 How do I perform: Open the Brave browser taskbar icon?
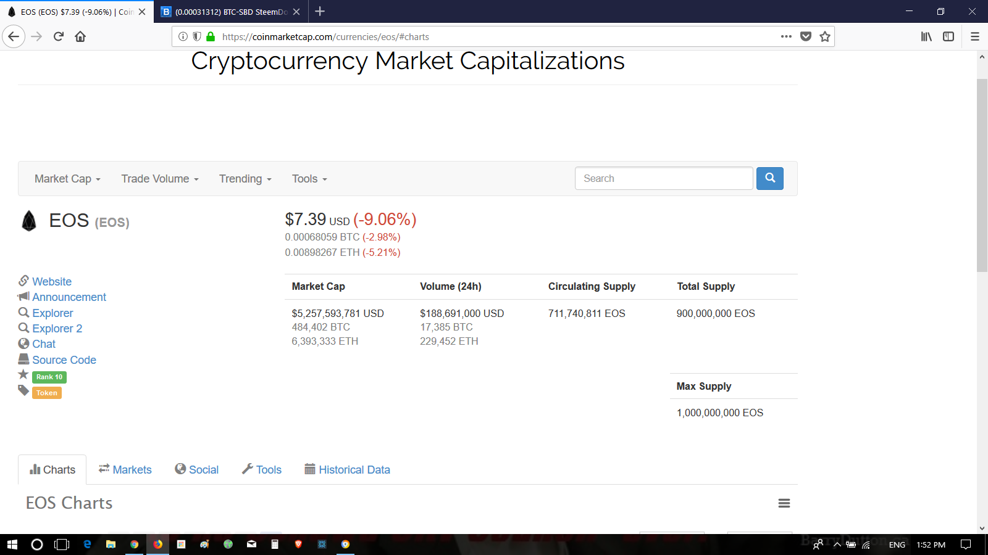point(298,545)
